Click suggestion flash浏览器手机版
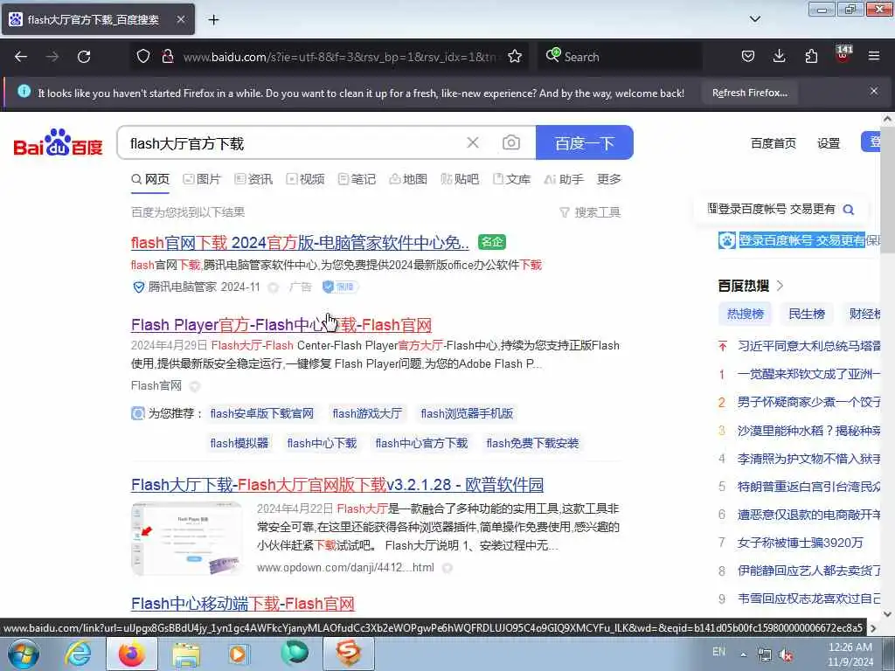 coord(467,413)
